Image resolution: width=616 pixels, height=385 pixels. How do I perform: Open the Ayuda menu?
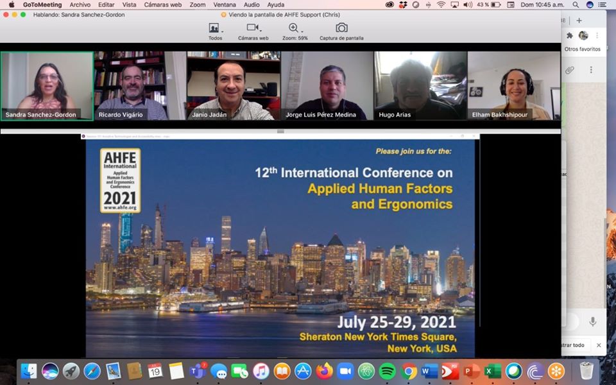click(275, 4)
